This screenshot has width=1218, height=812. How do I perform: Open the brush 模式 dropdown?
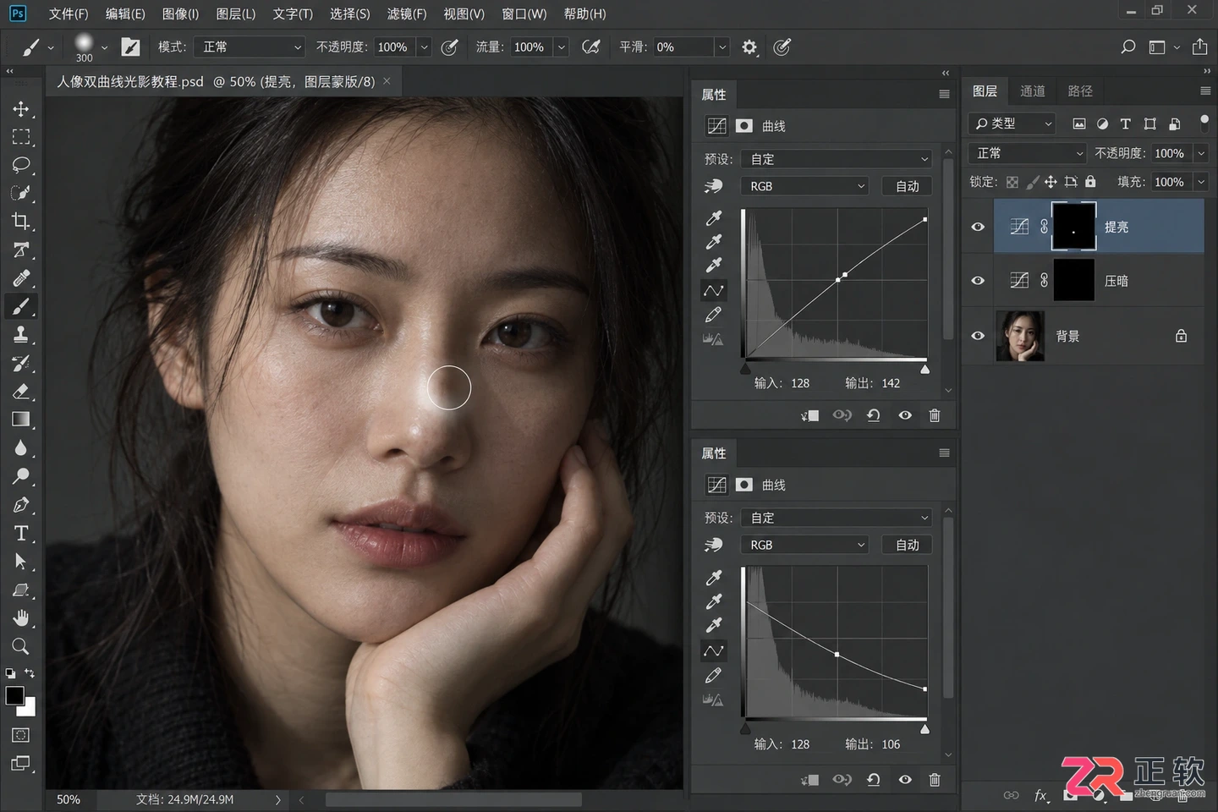(x=250, y=47)
